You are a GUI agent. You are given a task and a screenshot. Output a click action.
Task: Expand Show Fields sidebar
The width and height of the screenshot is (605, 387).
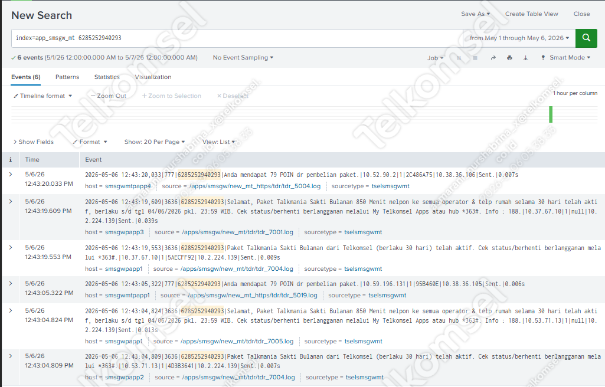[34, 142]
